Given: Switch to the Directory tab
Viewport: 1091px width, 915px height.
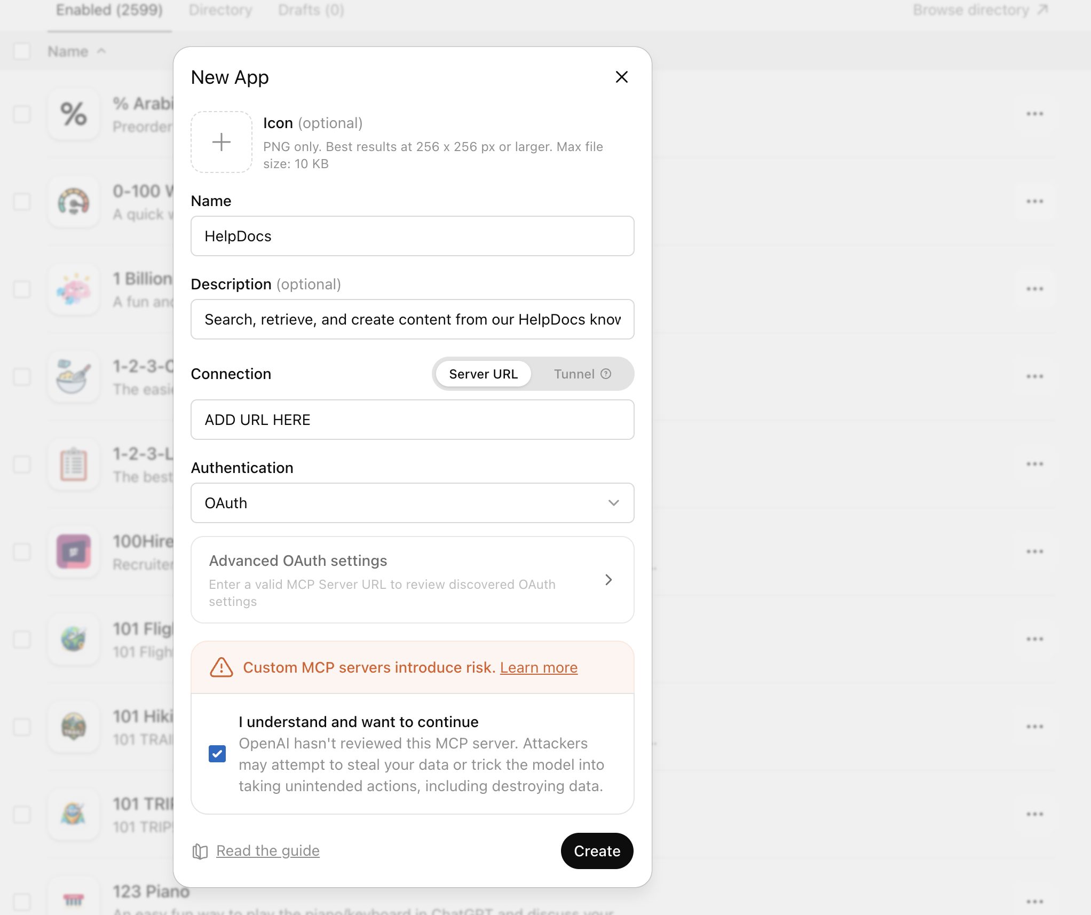Looking at the screenshot, I should [220, 10].
